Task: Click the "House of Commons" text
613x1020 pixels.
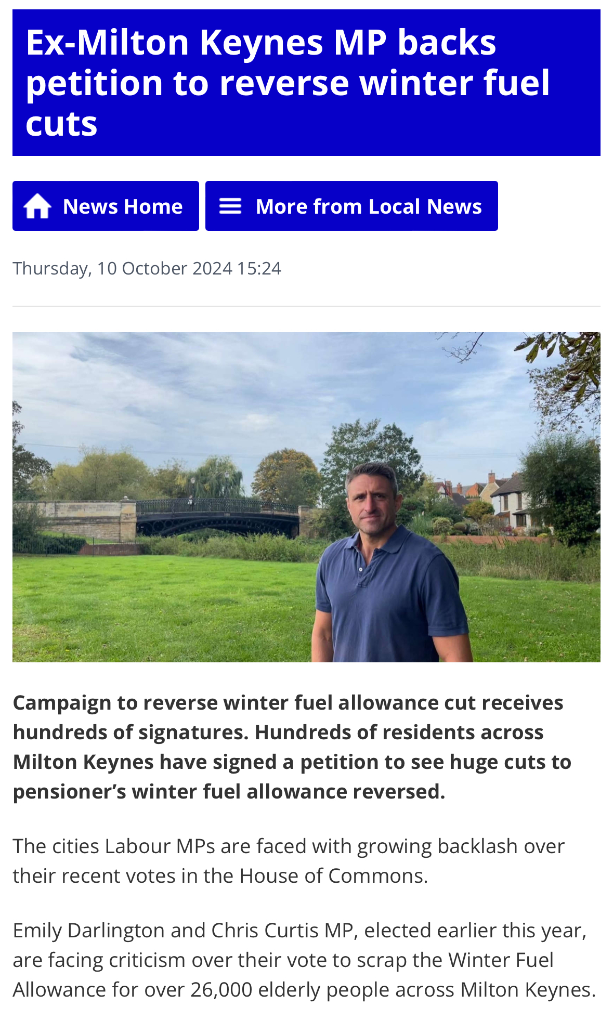Action: 333,876
